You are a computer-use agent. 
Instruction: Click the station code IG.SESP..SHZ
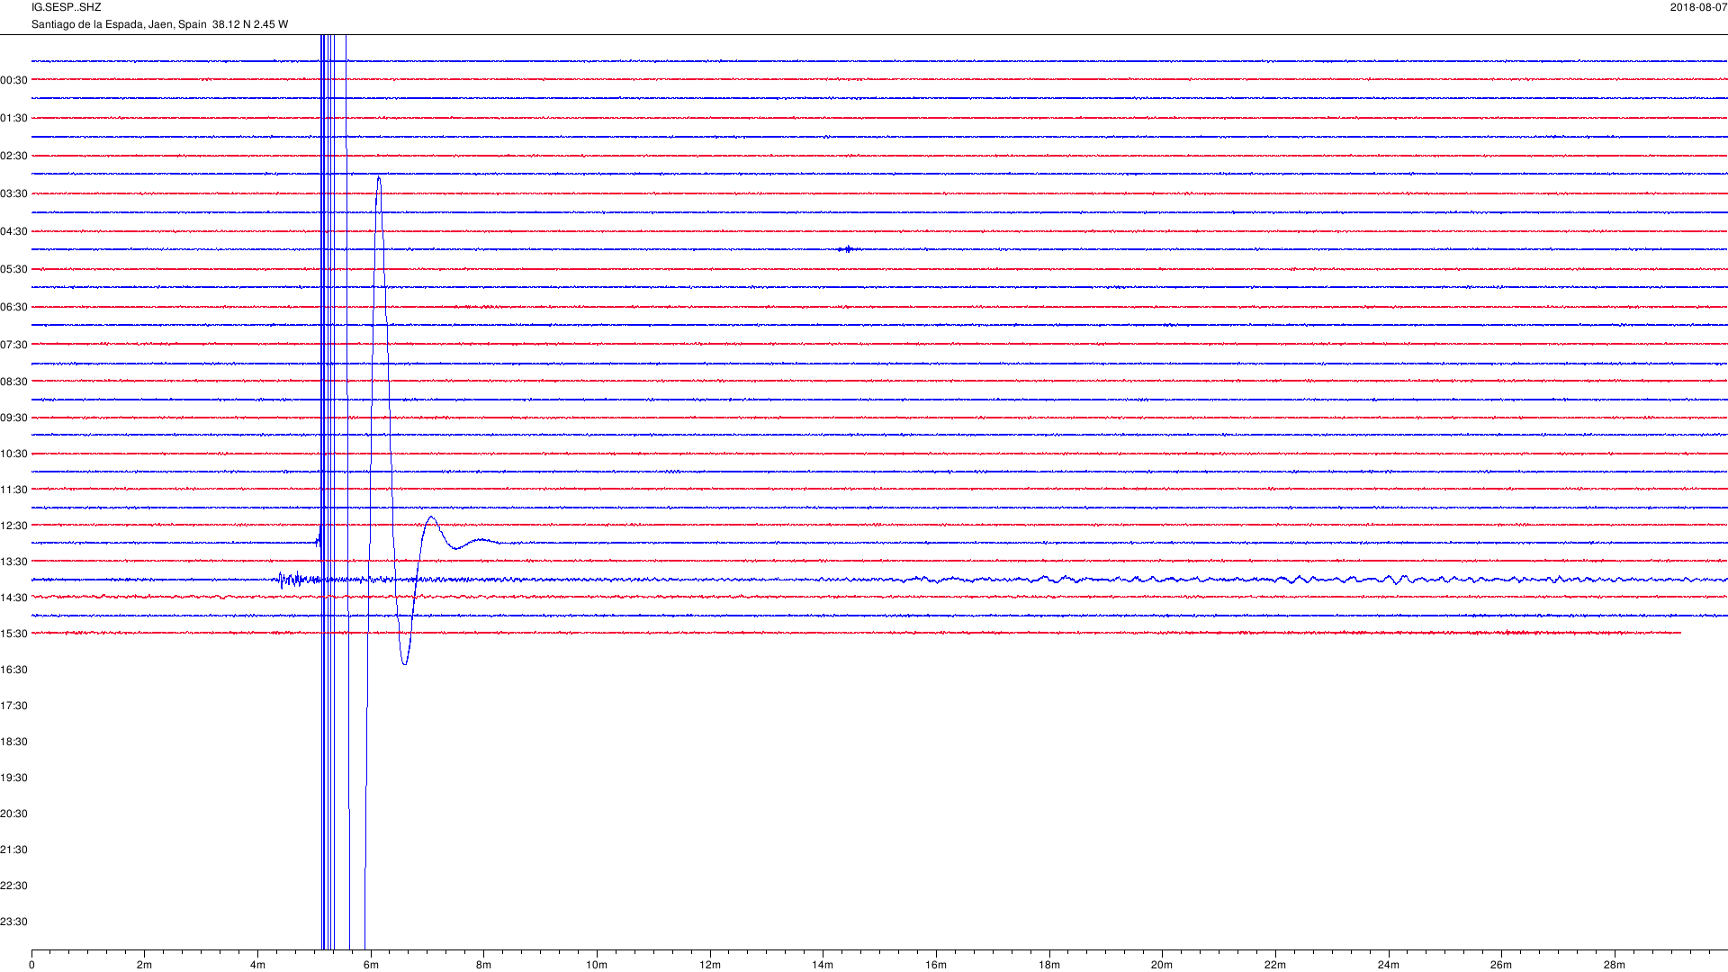[66, 7]
